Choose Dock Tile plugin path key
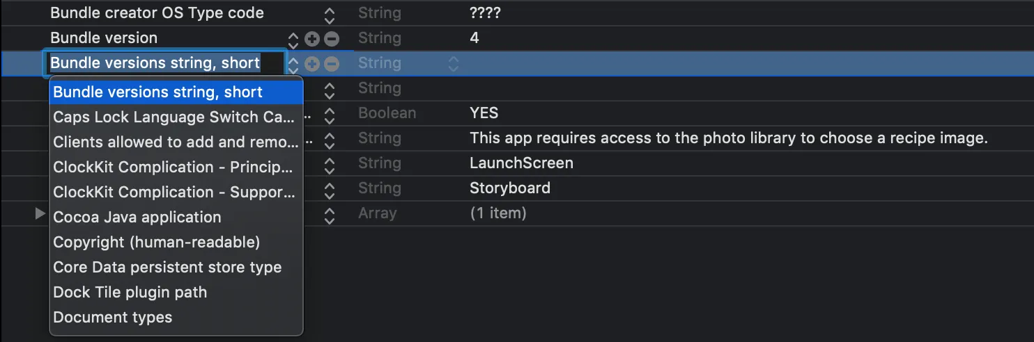Viewport: 1034px width, 342px height. (130, 293)
